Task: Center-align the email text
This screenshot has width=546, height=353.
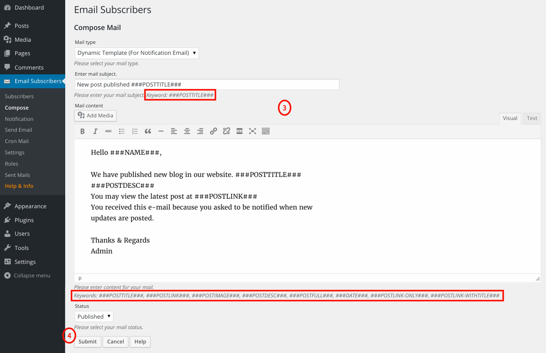Action: coord(187,131)
